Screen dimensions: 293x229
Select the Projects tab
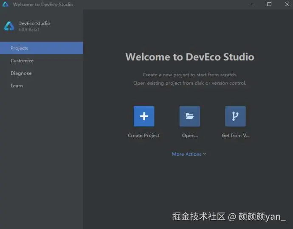(42, 48)
